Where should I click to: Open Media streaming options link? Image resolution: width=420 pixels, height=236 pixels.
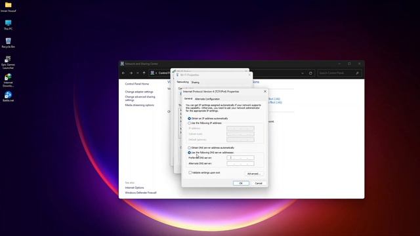click(x=140, y=105)
